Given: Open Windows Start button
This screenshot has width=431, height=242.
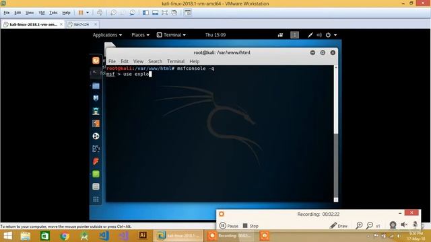Looking at the screenshot, I should tap(7, 236).
